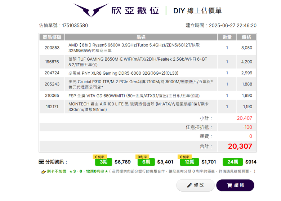The image size is (281, 201).
Task: Click the price 1,190
Action: [x=247, y=106]
